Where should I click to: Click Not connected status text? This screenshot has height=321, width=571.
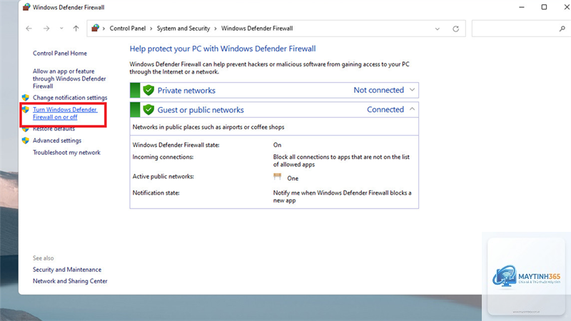[379, 90]
